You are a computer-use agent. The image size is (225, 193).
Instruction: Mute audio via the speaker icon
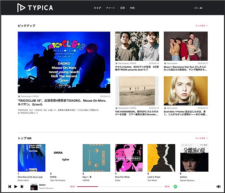219,186
